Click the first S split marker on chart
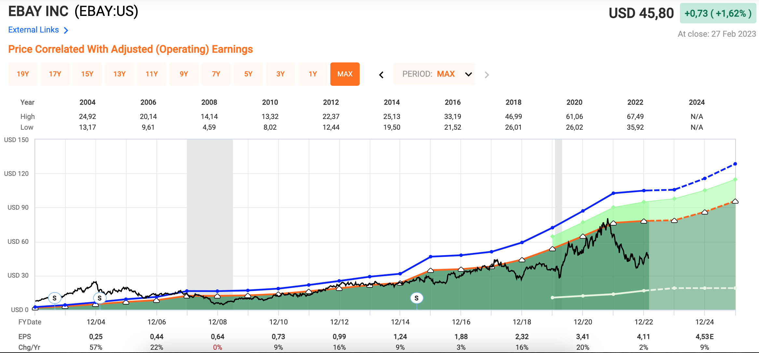The height and width of the screenshot is (353, 759). click(55, 298)
